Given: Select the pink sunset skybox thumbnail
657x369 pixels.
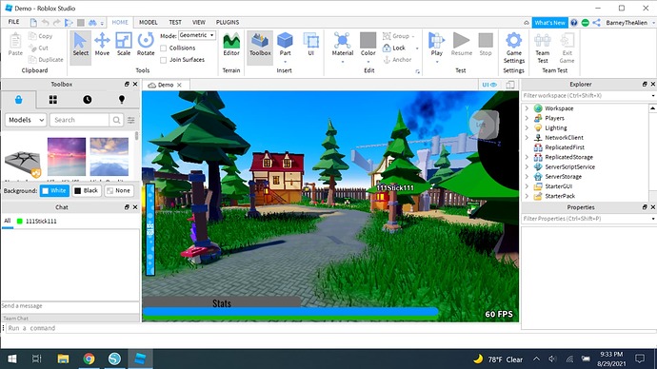Looking at the screenshot, I should [x=67, y=157].
